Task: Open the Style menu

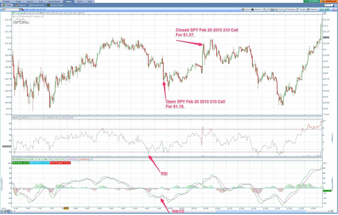Action: (x=279, y=10)
